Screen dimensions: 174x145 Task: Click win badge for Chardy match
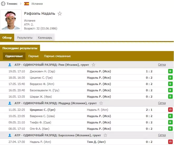coord(170,97)
